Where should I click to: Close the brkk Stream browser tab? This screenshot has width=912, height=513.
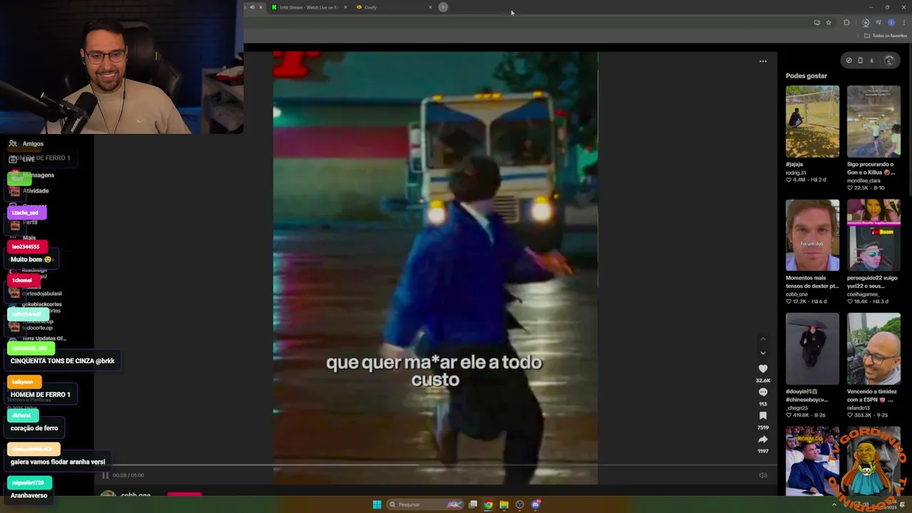[x=345, y=7]
